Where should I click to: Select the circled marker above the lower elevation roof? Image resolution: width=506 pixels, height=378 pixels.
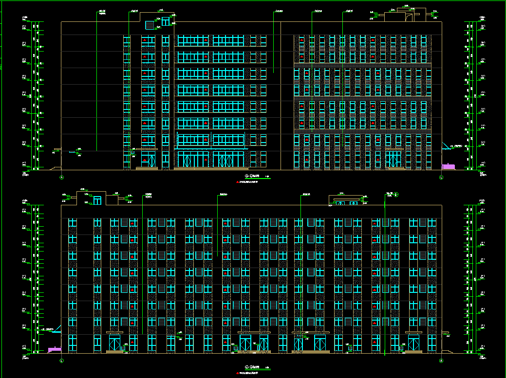[x=396, y=195]
